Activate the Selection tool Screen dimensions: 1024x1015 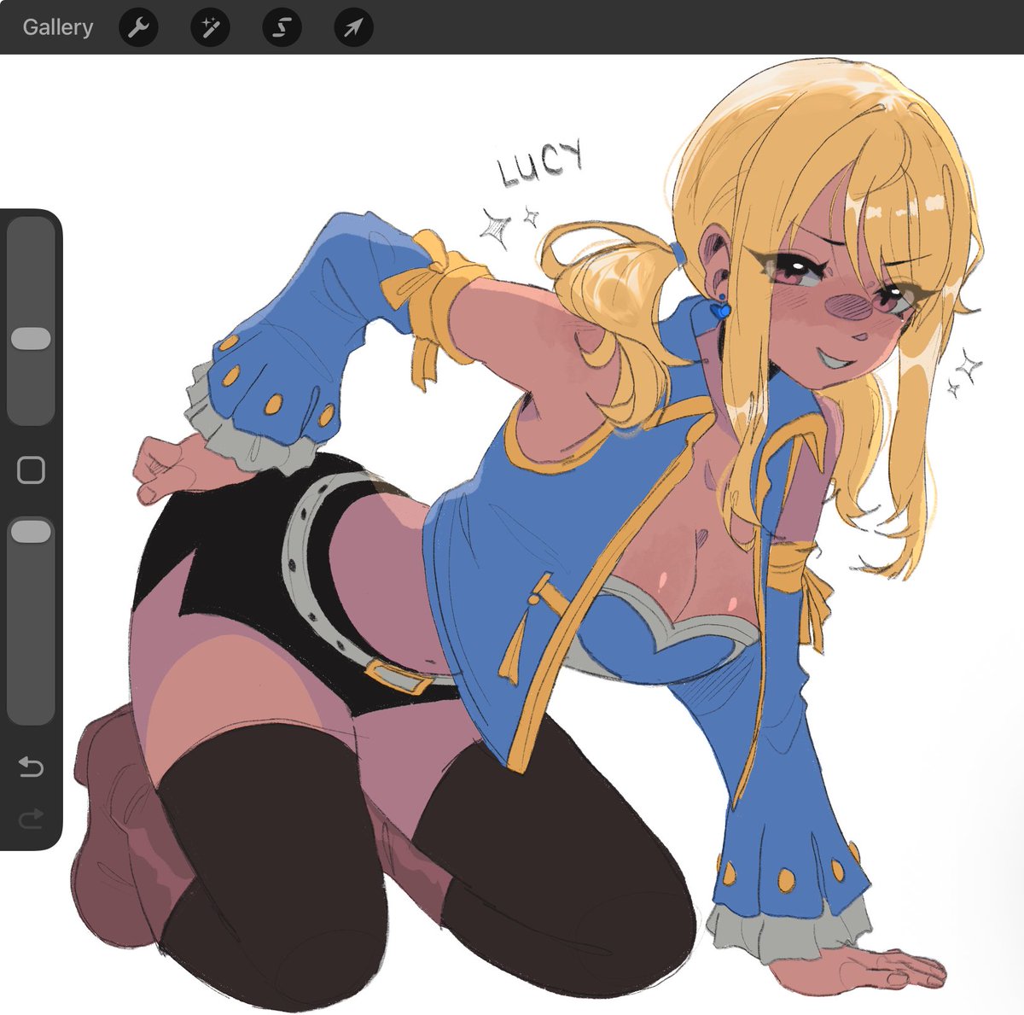[281, 27]
